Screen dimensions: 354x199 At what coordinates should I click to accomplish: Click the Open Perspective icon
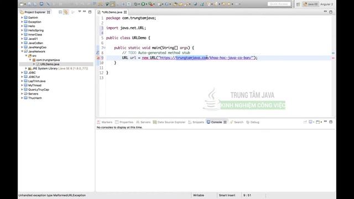click(298, 4)
